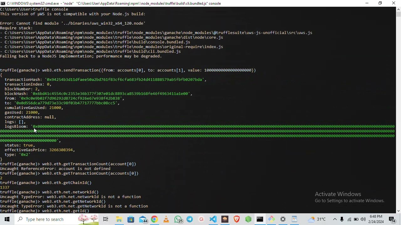The image size is (401, 225).
Task: Open the clock showing 6:48 PM
Action: [376, 219]
